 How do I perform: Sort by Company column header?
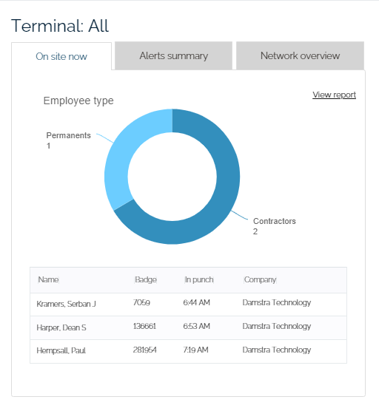tap(260, 279)
